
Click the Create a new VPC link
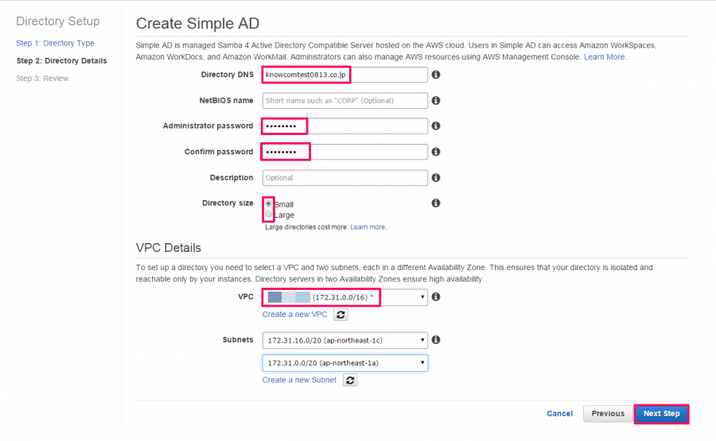tap(294, 314)
